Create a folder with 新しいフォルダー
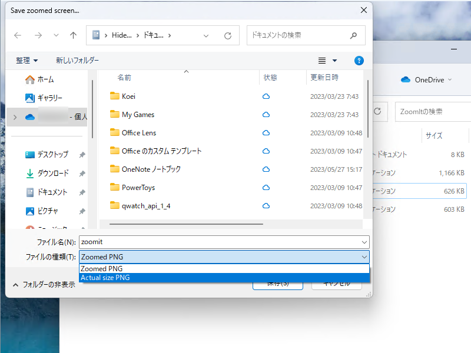The height and width of the screenshot is (353, 471). (77, 61)
